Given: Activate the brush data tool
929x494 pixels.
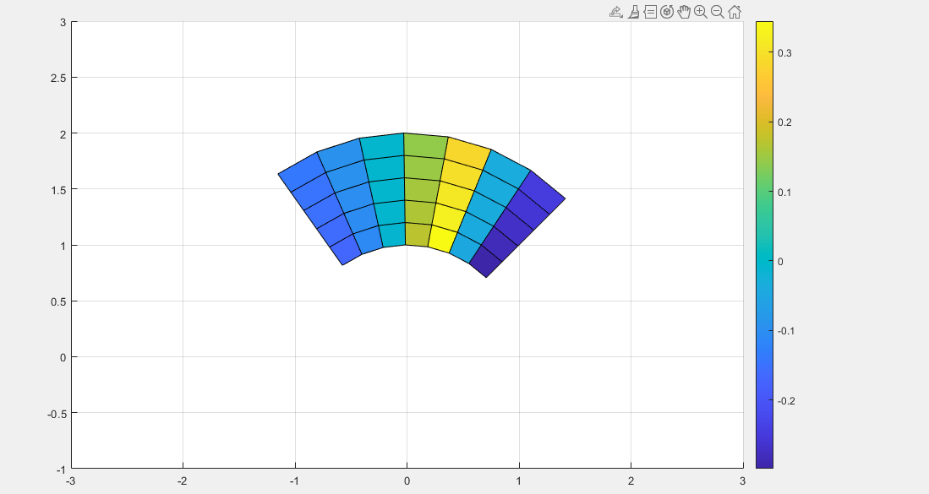Looking at the screenshot, I should (633, 12).
